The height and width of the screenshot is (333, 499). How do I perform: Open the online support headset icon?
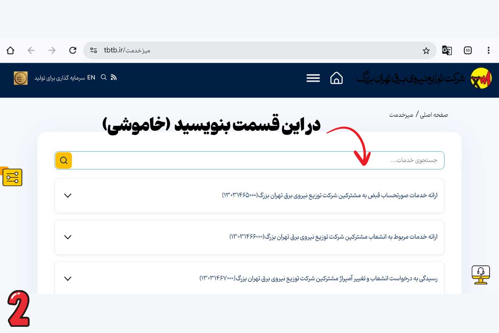(x=481, y=274)
